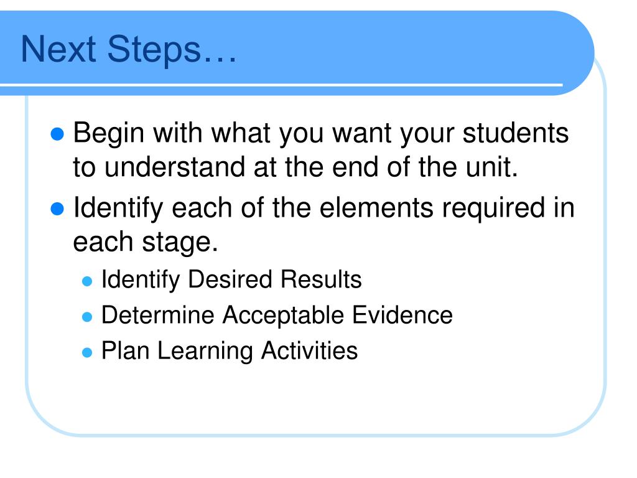637x478 pixels.
Task: Select the "Determine Acceptable Evidence" sub-item text
Action: [x=277, y=316]
